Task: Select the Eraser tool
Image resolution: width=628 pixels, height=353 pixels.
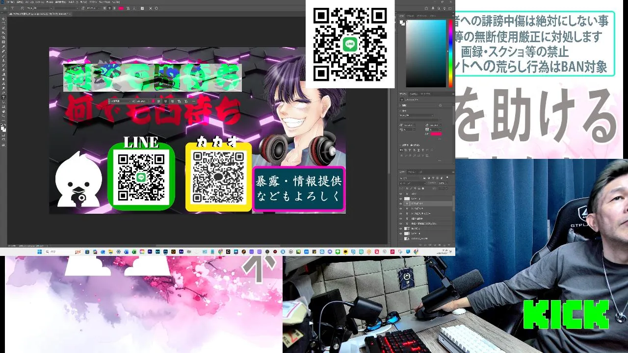Action: (4, 70)
